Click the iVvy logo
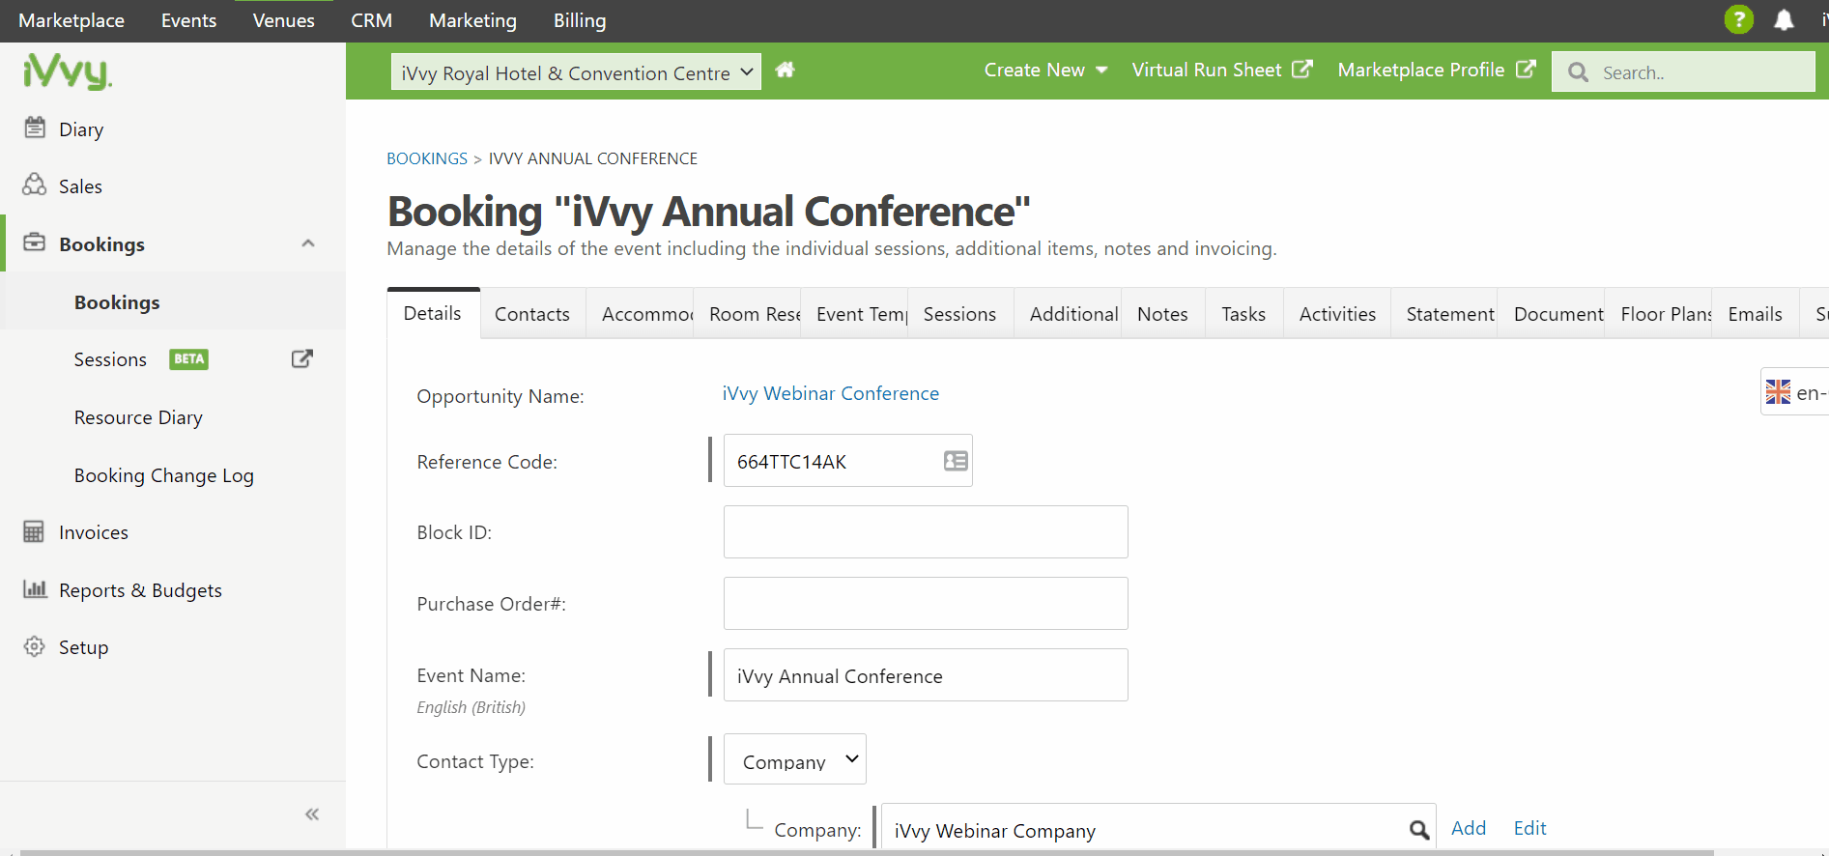 [67, 71]
